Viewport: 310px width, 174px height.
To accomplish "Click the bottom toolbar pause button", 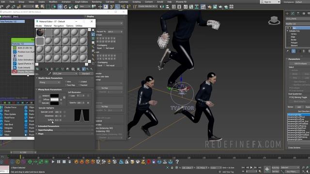I will [x=59, y=162].
